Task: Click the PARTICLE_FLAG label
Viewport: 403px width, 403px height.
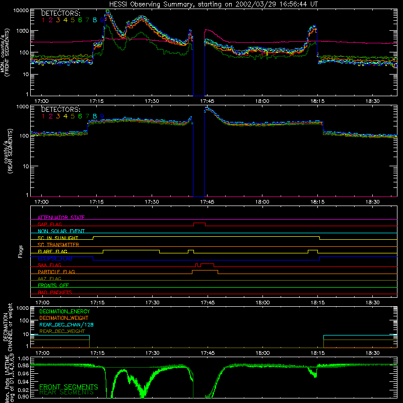Action: point(56,272)
